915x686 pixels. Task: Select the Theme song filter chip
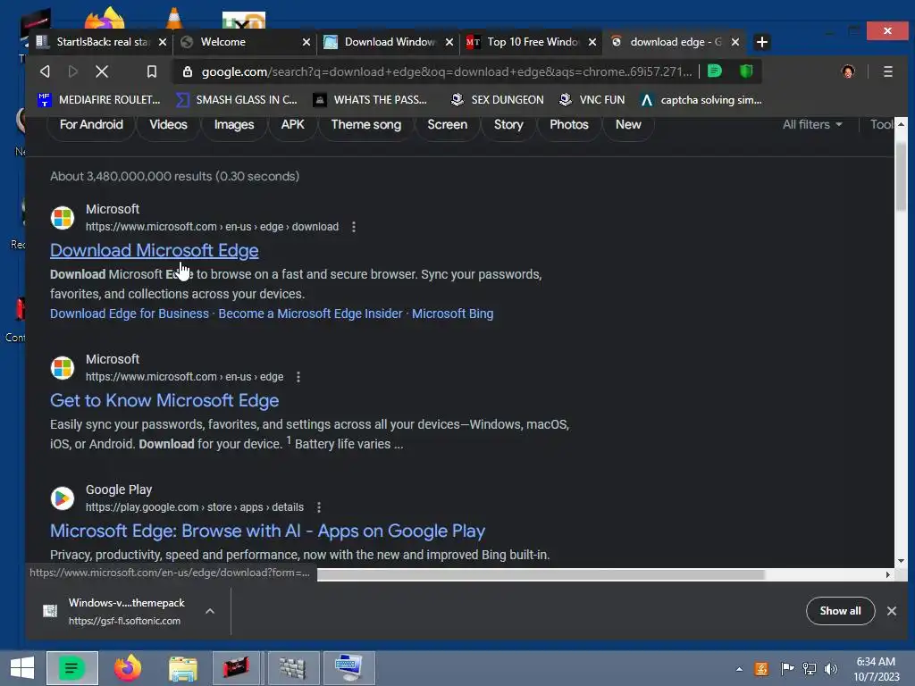coord(365,125)
